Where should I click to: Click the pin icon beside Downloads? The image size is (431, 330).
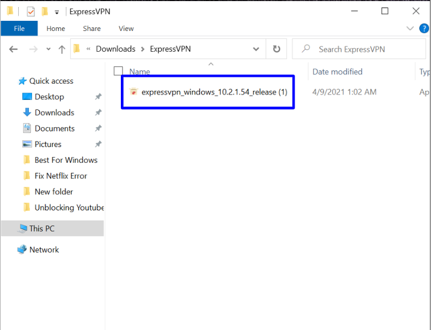pyautogui.click(x=98, y=112)
